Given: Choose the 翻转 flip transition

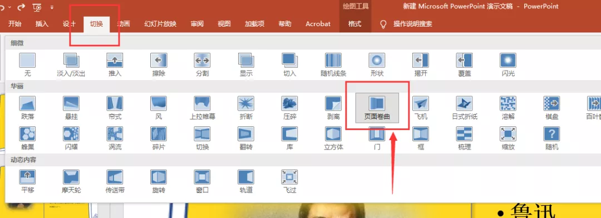Looking at the screenshot, I should point(246,138).
